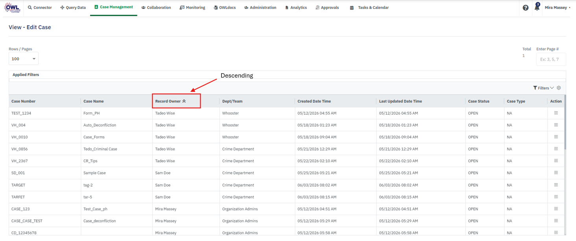Click created date 06/03/2026 08:15 AM
This screenshot has height=241, width=576.
coord(317,197)
